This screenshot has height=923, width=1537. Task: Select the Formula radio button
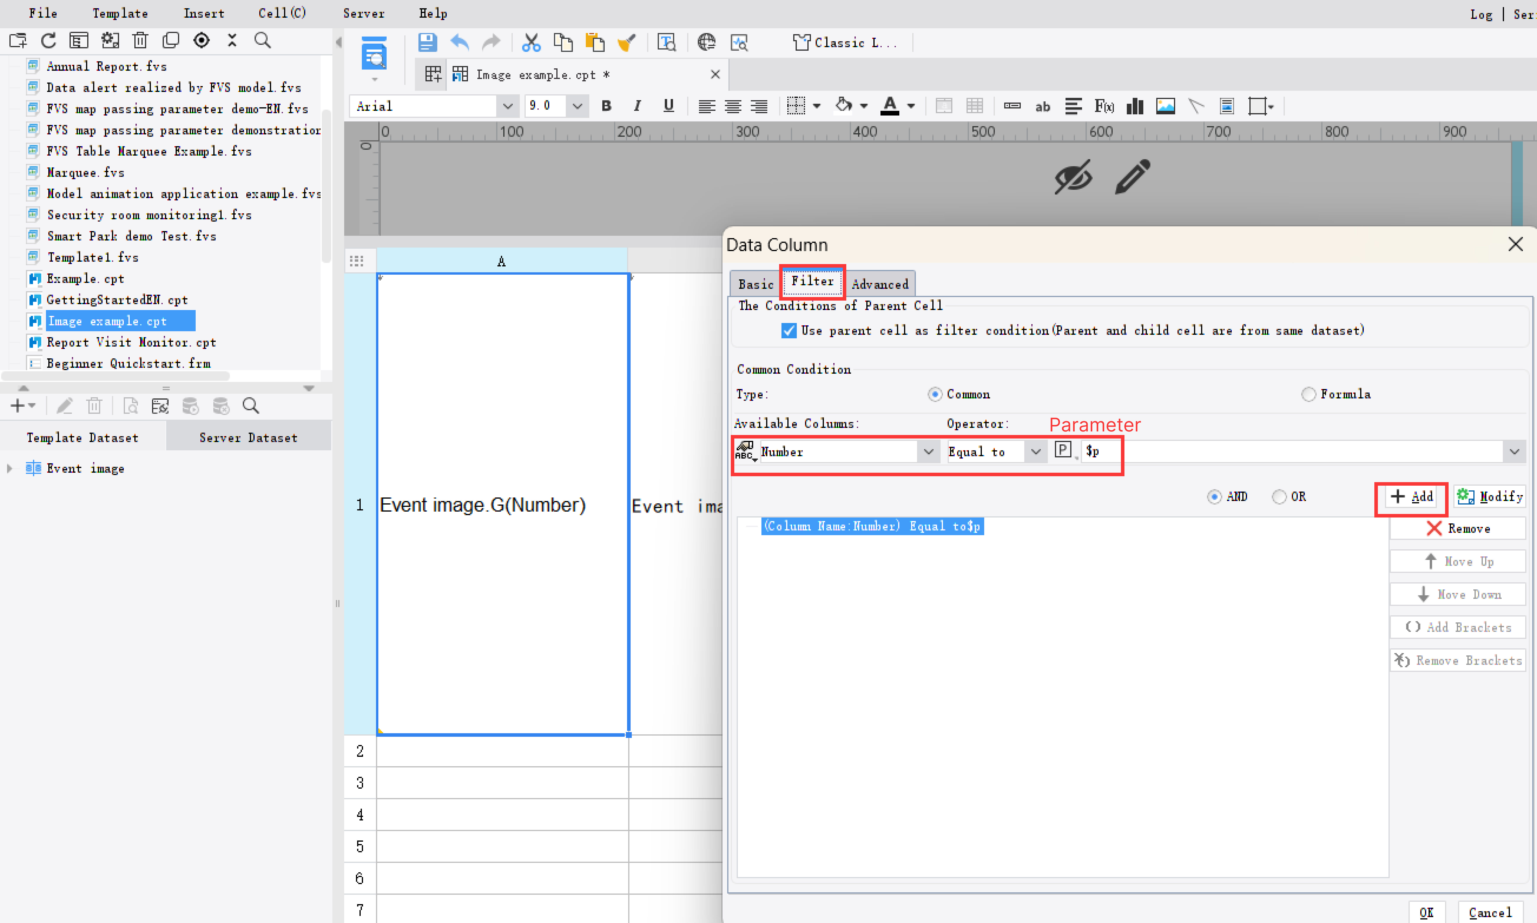click(1310, 394)
